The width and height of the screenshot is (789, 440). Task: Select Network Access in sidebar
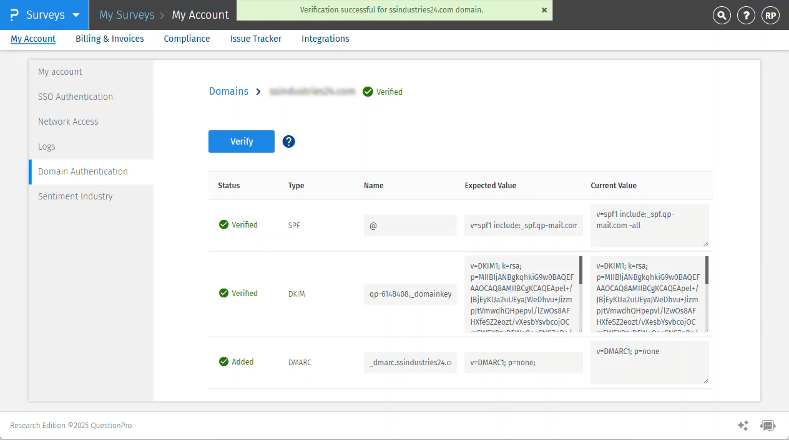point(91,122)
